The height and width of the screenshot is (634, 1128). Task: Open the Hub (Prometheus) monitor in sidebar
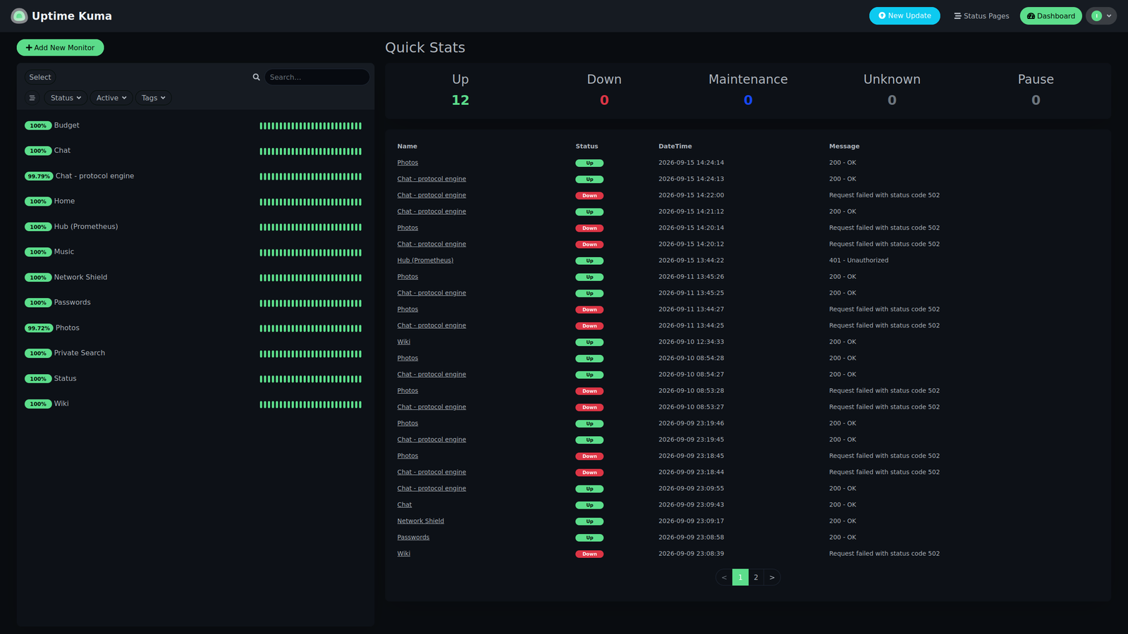pos(195,227)
